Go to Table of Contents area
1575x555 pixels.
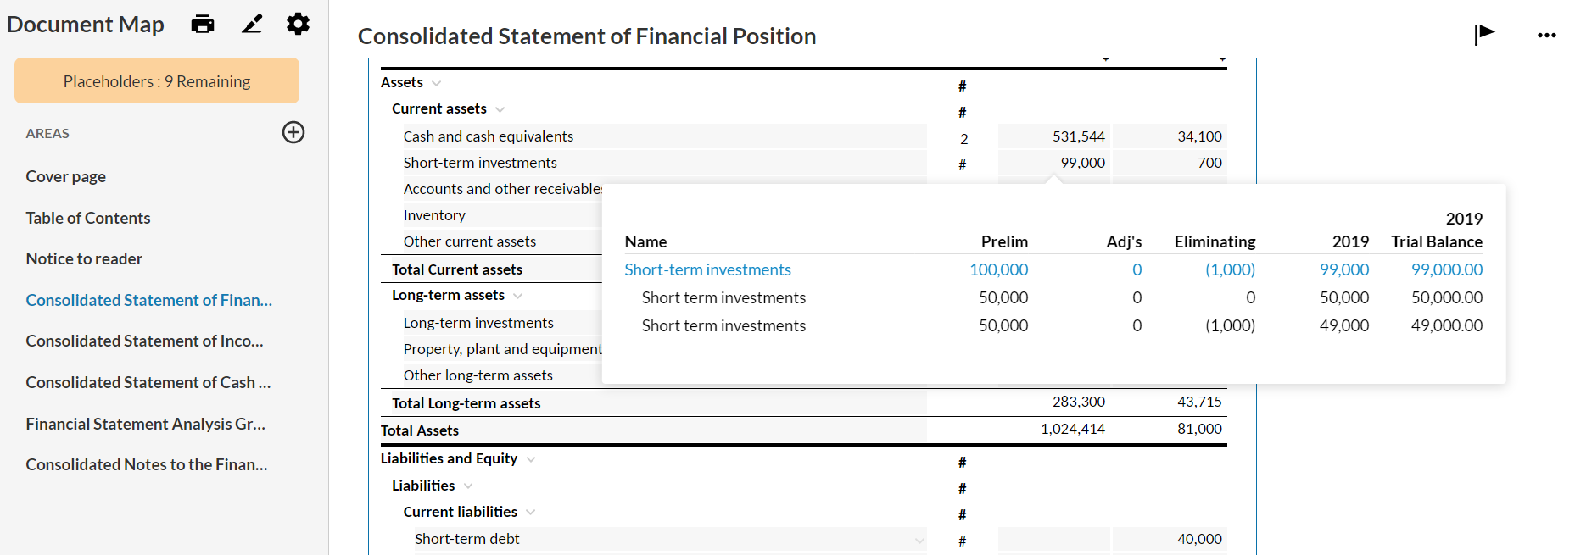tap(88, 218)
